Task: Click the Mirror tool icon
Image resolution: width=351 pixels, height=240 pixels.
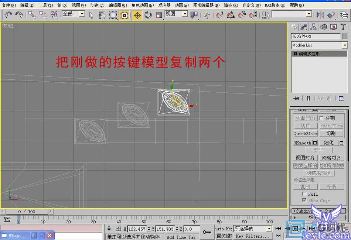Action: [x=320, y=15]
